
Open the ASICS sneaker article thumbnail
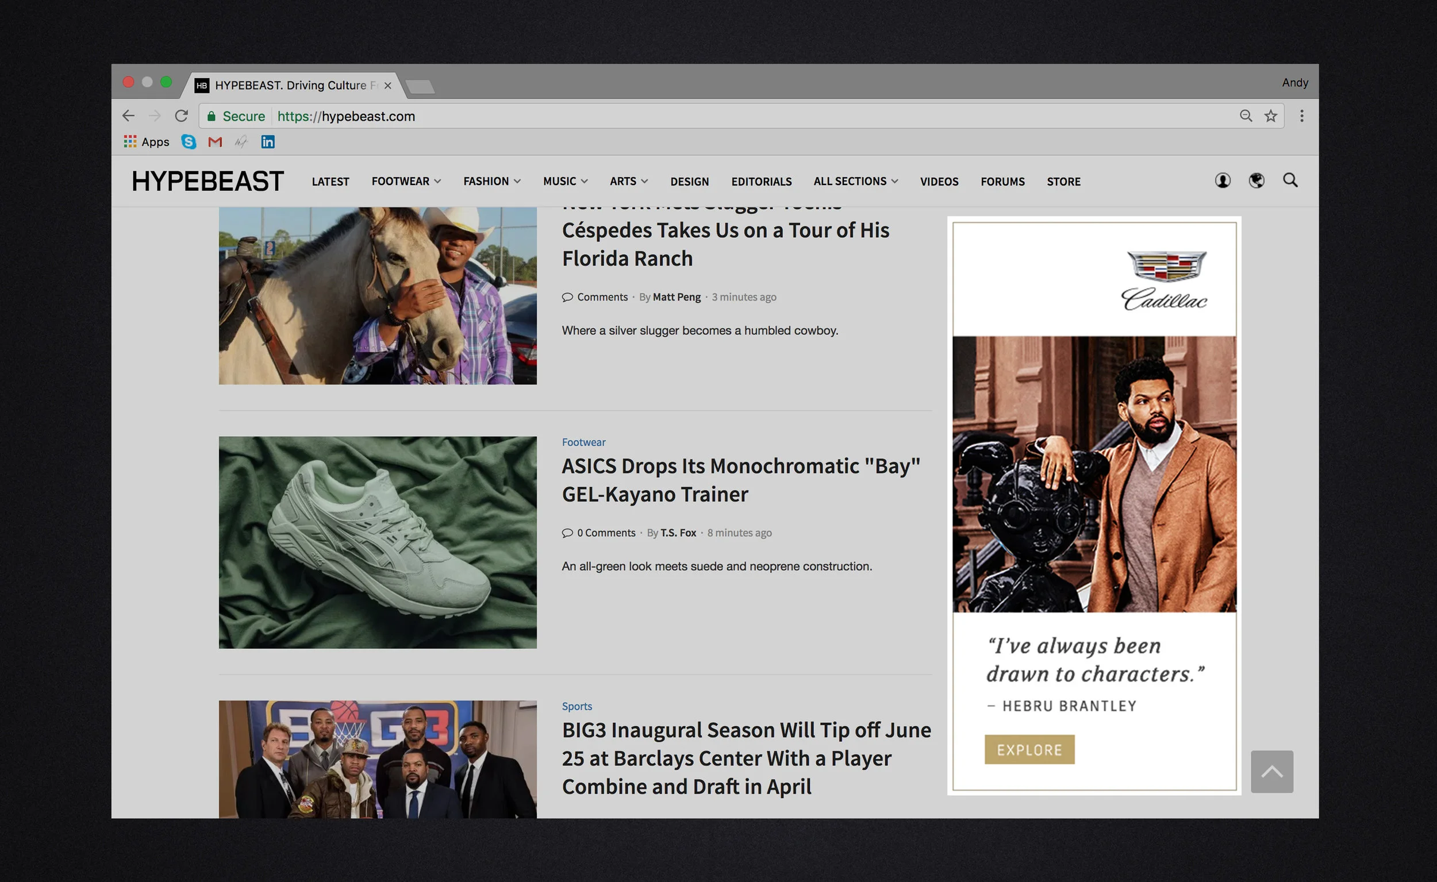point(377,542)
